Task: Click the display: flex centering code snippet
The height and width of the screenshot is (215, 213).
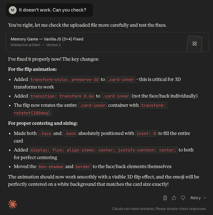Action: (103, 150)
